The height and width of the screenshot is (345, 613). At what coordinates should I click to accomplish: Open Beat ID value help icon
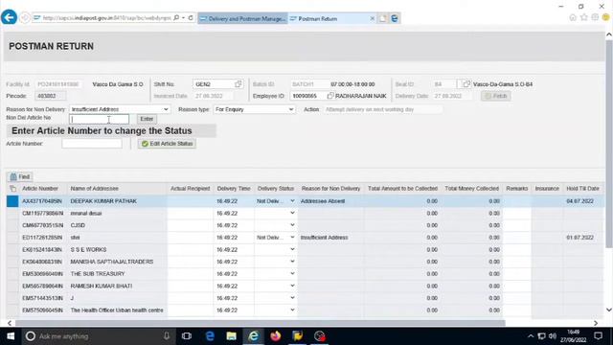pos(466,84)
